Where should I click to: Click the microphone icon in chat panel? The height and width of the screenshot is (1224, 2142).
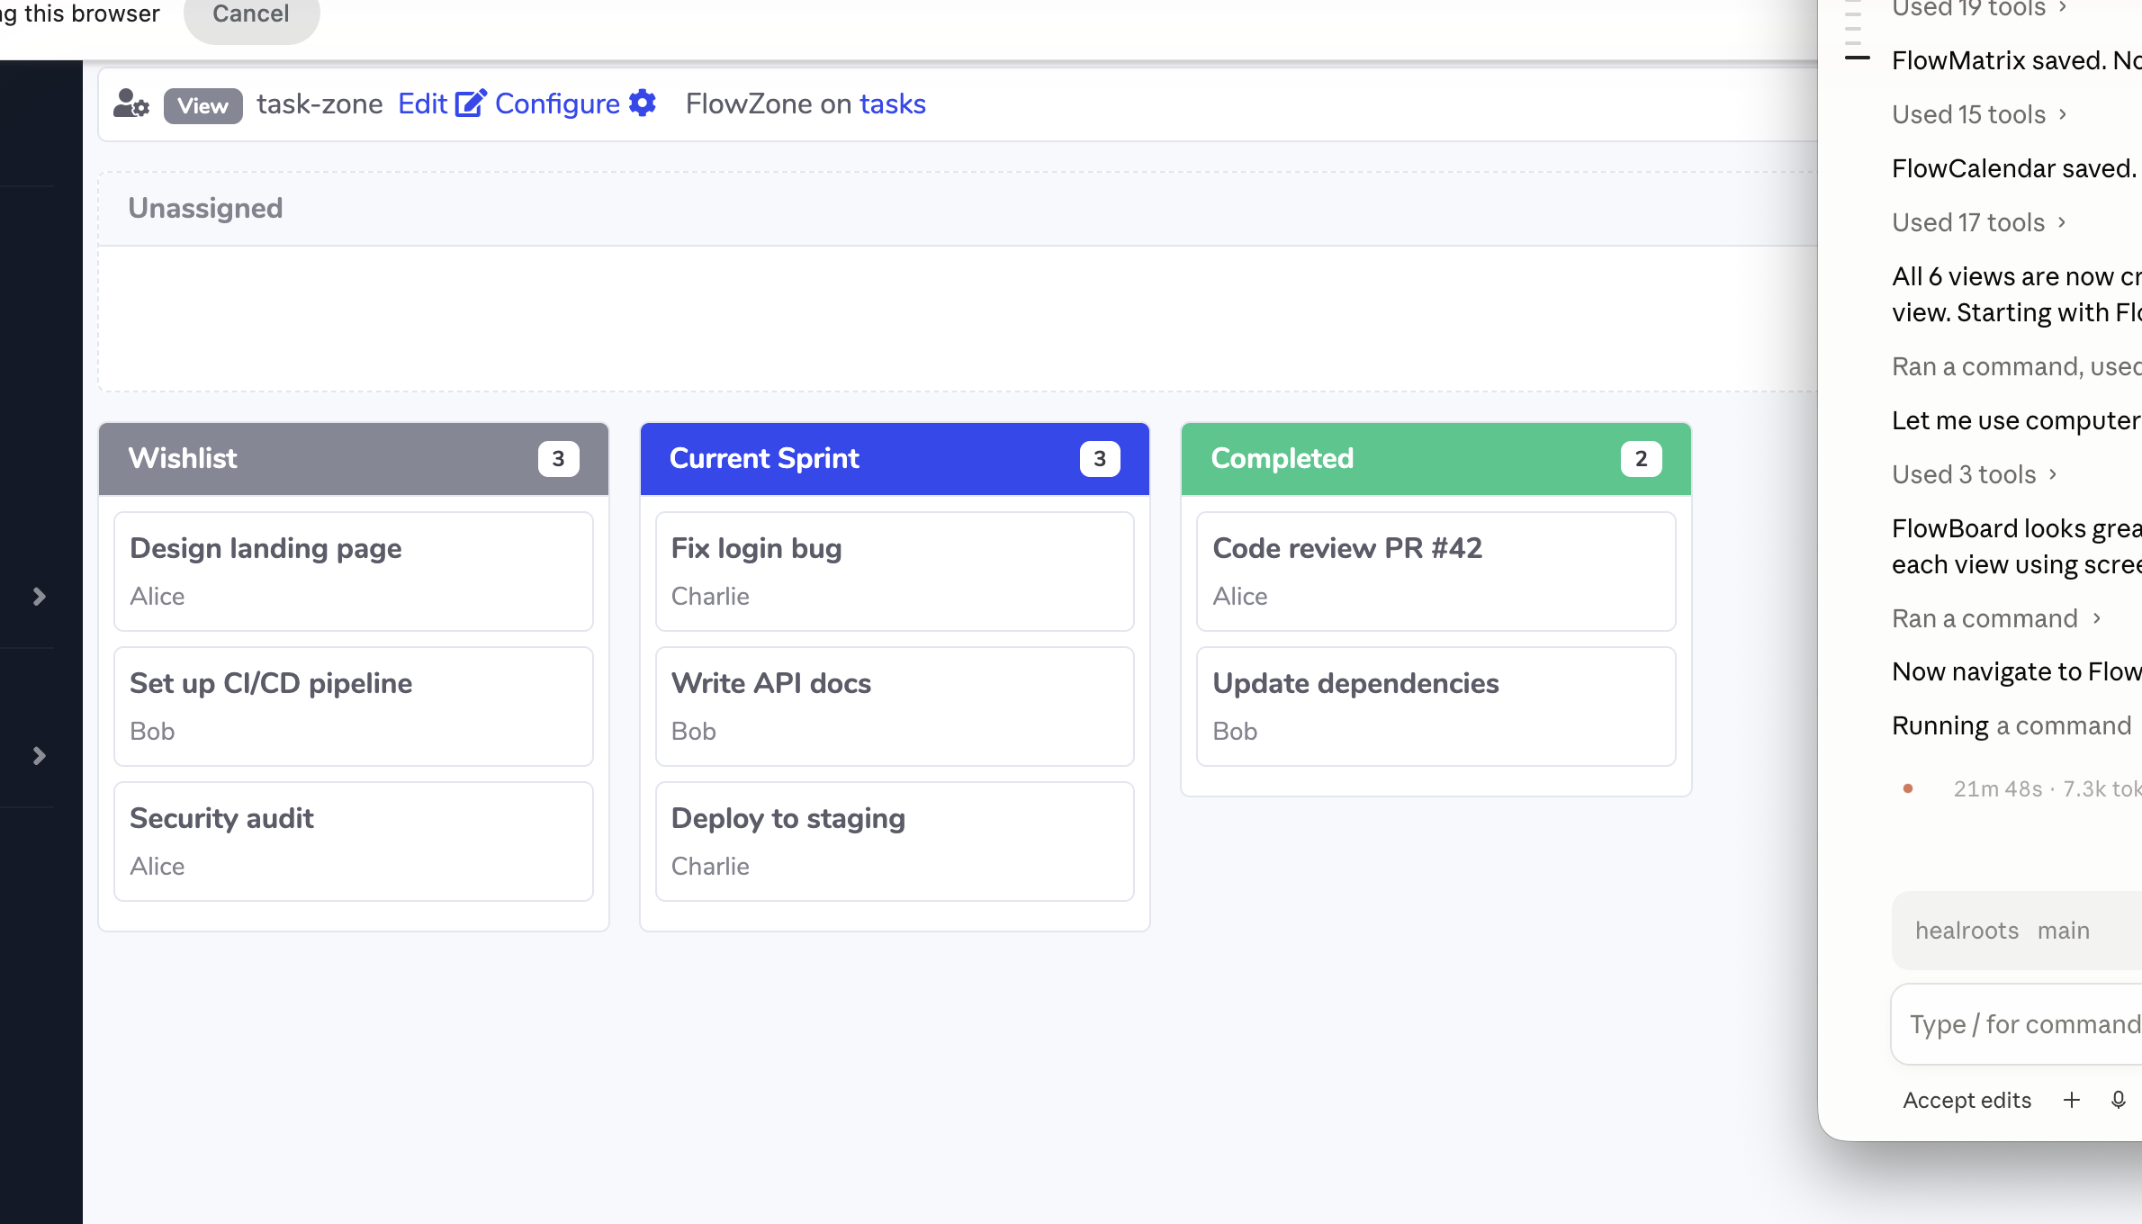pos(2119,1100)
